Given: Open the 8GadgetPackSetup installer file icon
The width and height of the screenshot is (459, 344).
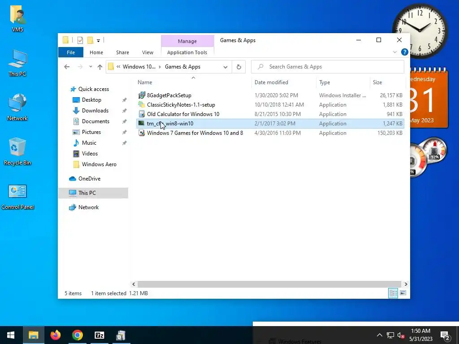Looking at the screenshot, I should 141,95.
